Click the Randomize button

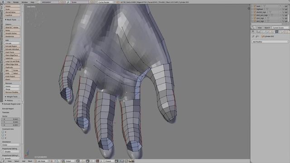pyautogui.click(x=12, y=36)
